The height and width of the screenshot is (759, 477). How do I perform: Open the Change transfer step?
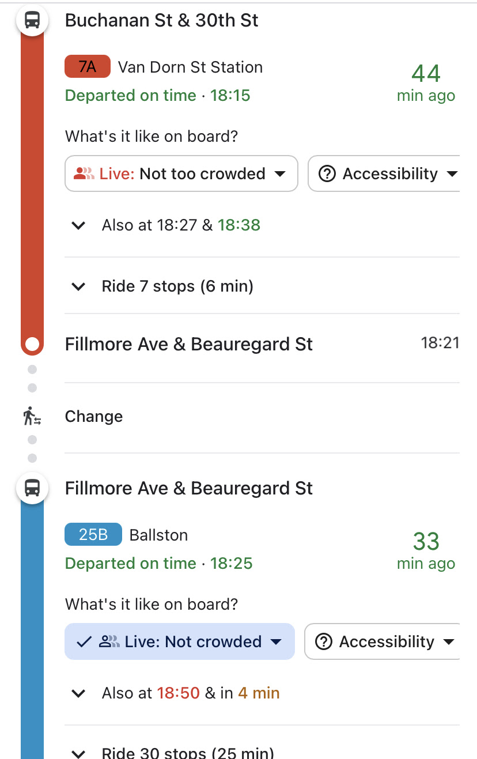click(262, 417)
